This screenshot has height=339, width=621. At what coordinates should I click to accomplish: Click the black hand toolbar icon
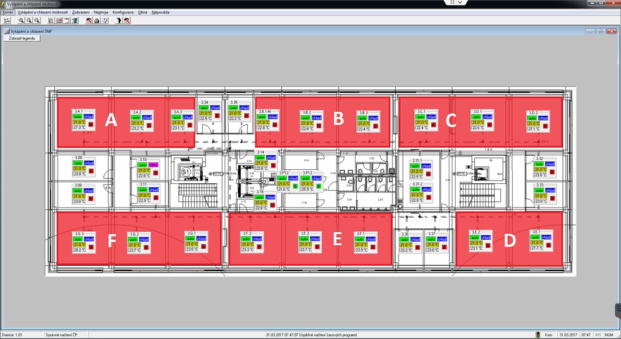119,20
